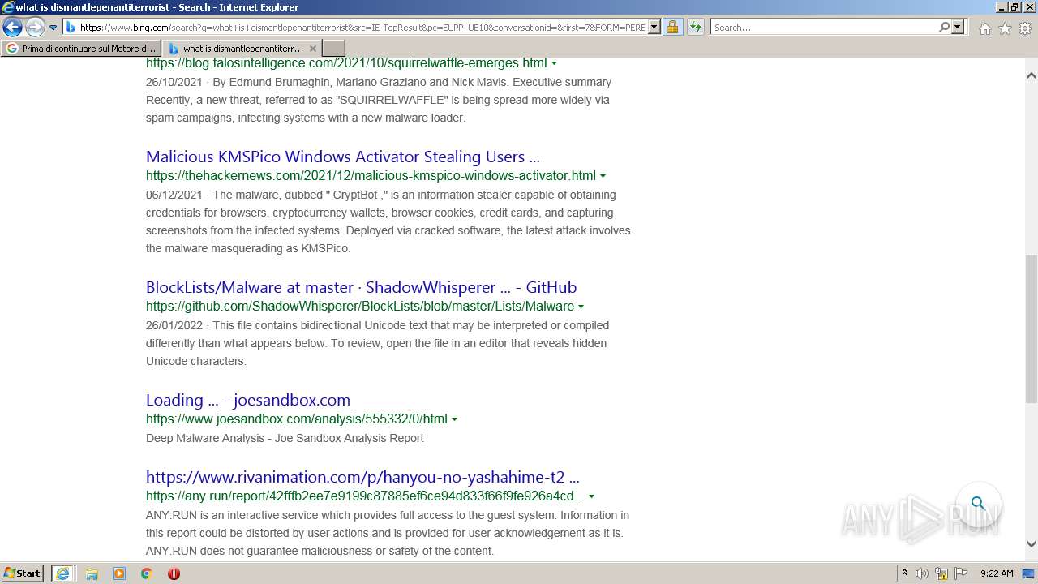Click the Internet Explorer taskbar icon

62,573
